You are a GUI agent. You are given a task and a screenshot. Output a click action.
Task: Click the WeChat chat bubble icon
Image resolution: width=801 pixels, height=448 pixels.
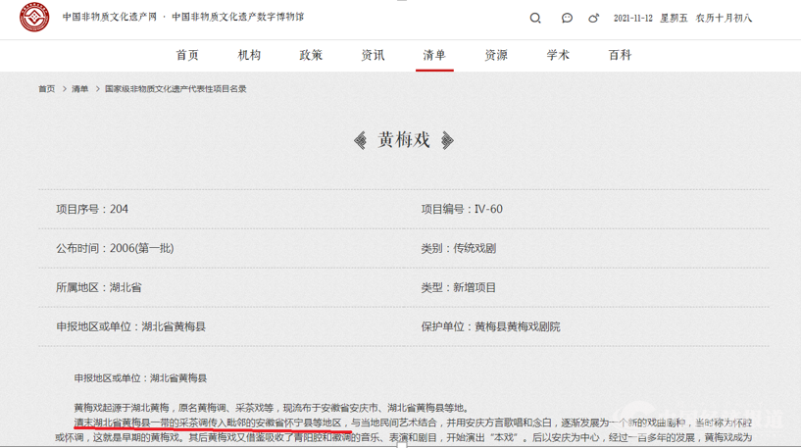(567, 18)
